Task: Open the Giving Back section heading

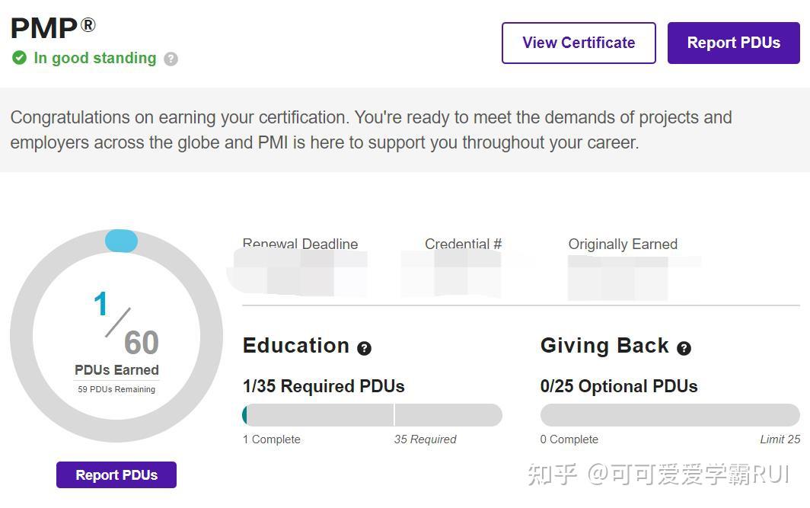Action: pyautogui.click(x=605, y=346)
